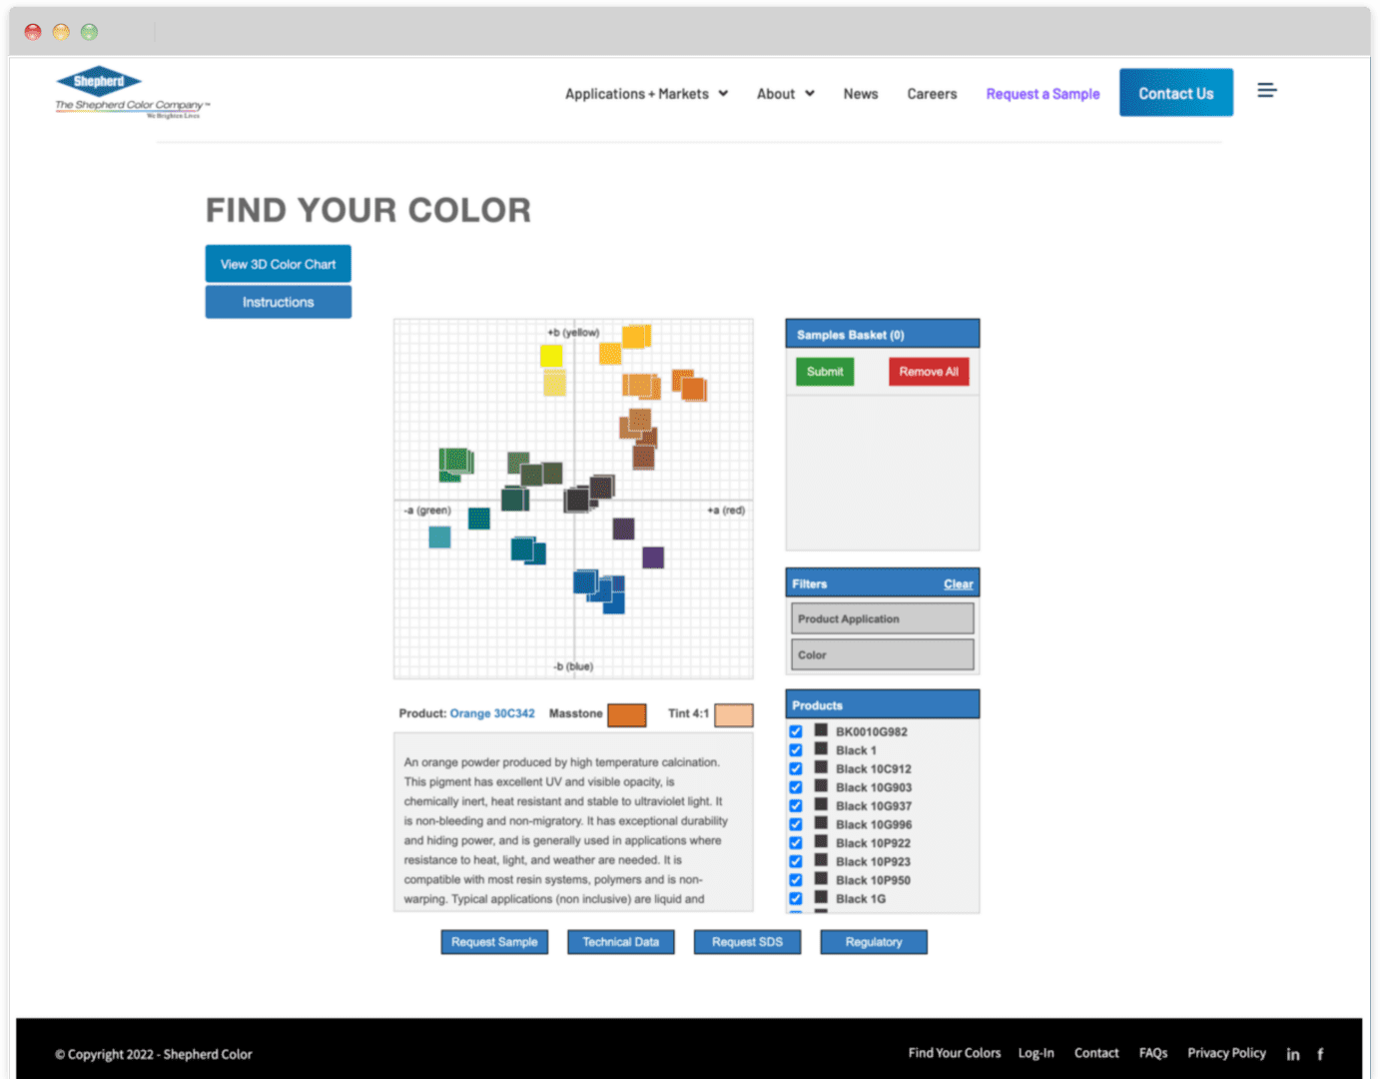The height and width of the screenshot is (1079, 1380).
Task: Select the bright yellow swatch on the chart
Action: (551, 356)
